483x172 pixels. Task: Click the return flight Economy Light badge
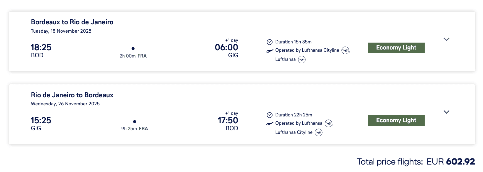(396, 121)
